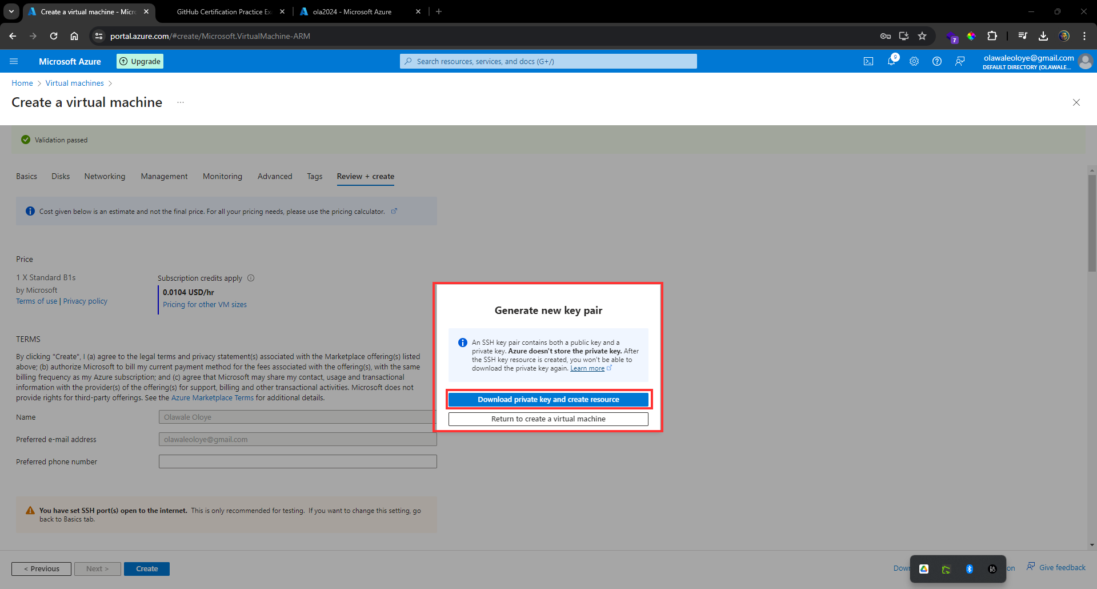This screenshot has width=1097, height=589.
Task: Open the account avatar menu
Action: (x=1086, y=61)
